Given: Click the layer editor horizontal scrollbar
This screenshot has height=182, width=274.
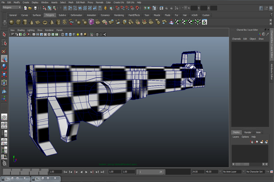Looking at the screenshot, I should (x=250, y=164).
